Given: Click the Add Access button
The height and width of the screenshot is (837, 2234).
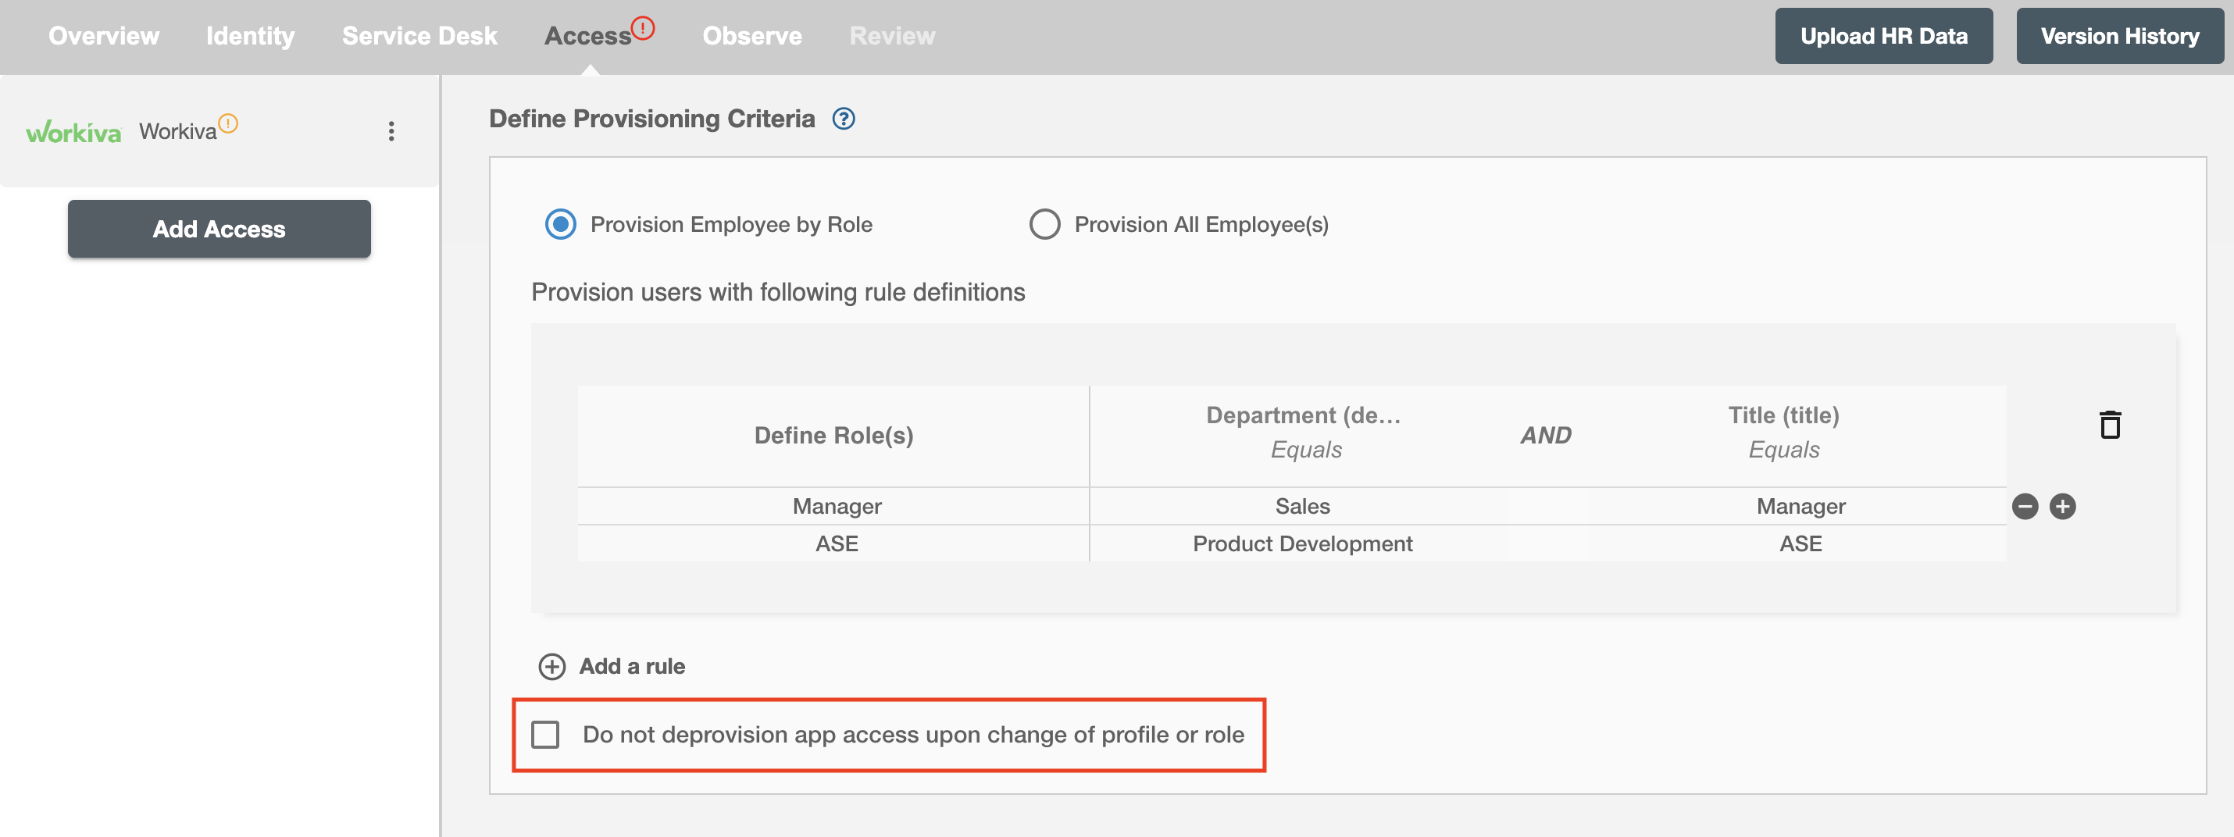Looking at the screenshot, I should pyautogui.click(x=219, y=229).
